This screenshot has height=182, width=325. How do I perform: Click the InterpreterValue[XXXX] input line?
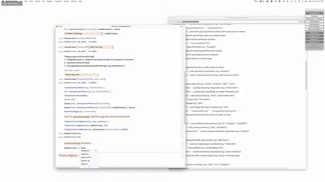76,96
